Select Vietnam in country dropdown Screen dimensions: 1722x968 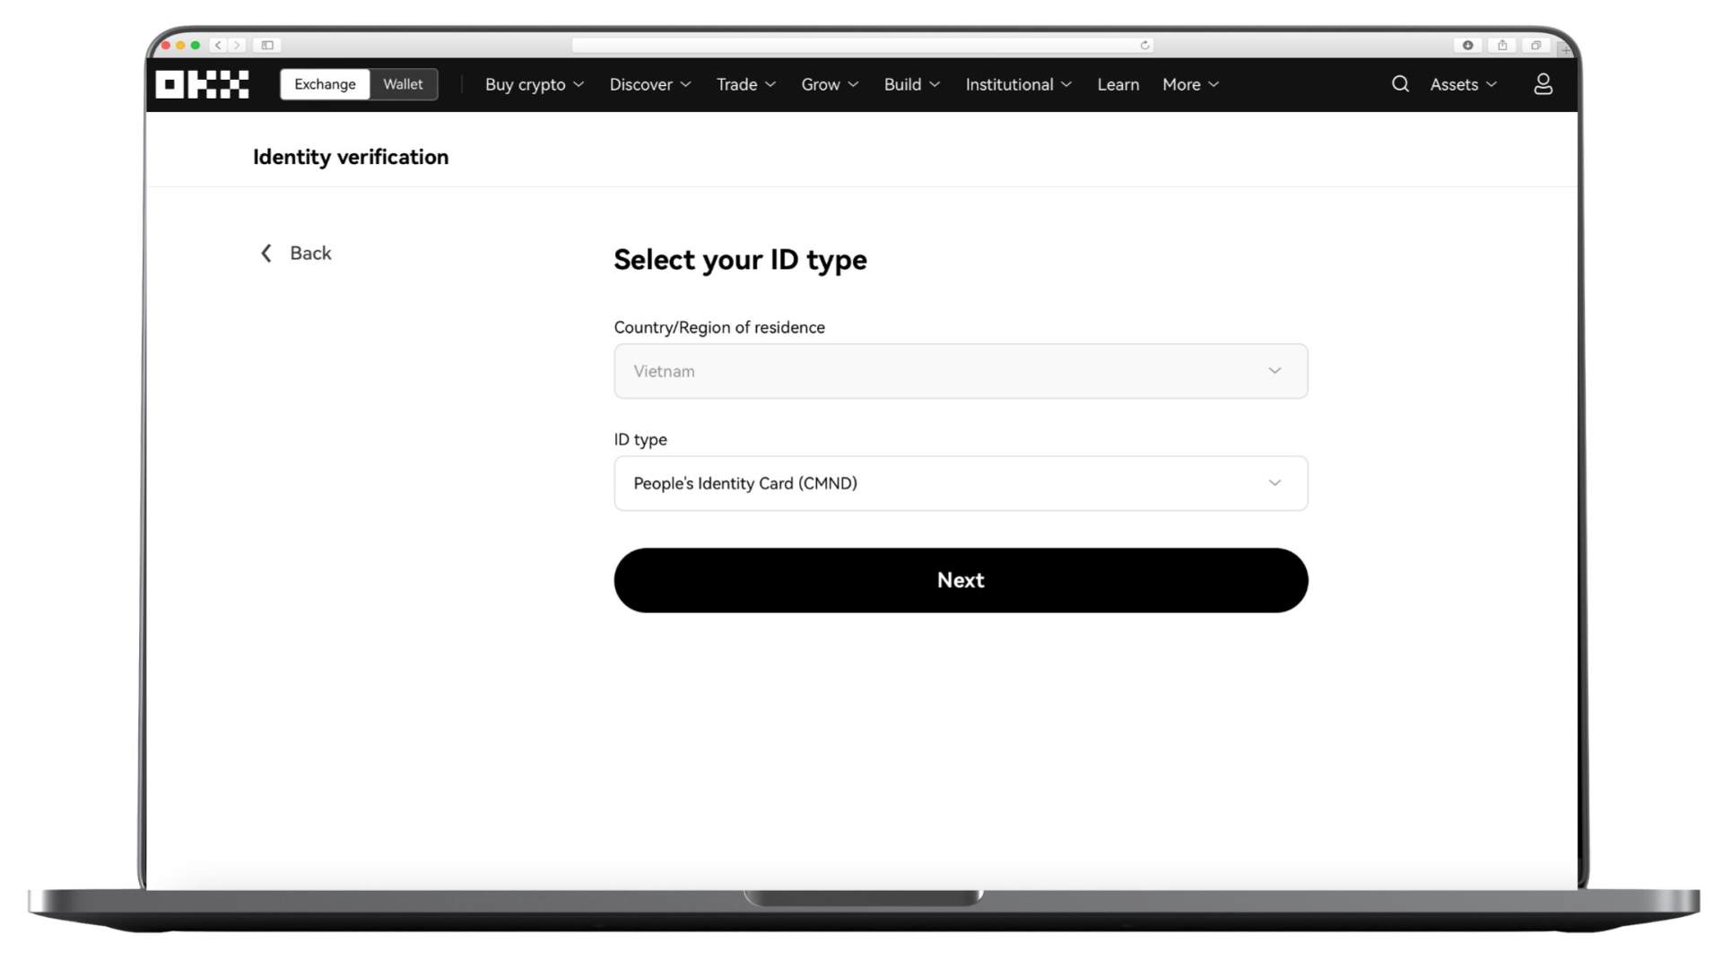(959, 370)
